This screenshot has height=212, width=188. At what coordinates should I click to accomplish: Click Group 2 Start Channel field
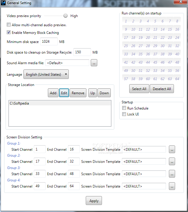[40, 161]
